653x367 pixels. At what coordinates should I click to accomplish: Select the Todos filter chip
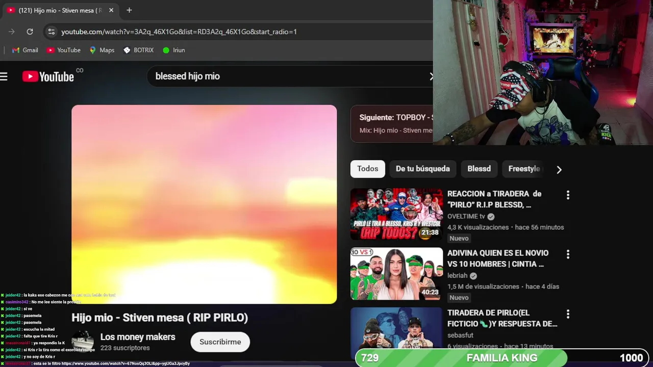368,169
